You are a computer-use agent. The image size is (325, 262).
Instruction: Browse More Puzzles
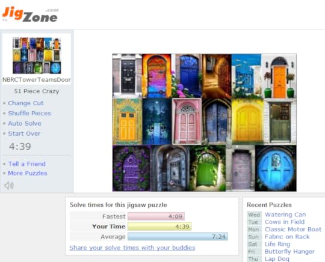click(28, 173)
